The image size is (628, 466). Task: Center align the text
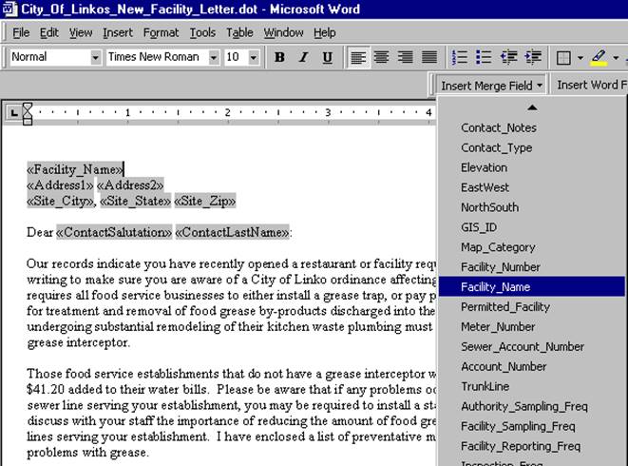click(x=381, y=57)
